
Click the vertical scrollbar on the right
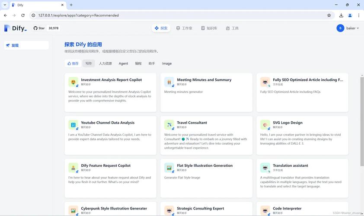pos(362,130)
